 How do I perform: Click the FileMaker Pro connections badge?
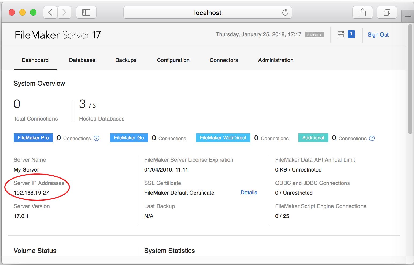pyautogui.click(x=33, y=138)
